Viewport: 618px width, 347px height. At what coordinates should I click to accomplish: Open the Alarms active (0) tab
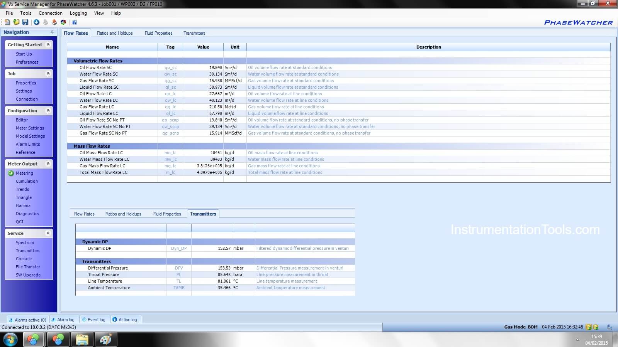[x=28, y=320]
